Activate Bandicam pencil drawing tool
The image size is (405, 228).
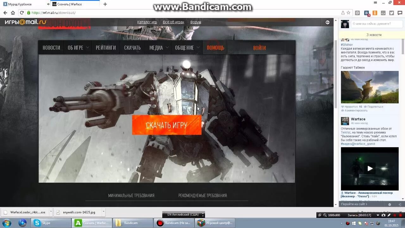[389, 215]
